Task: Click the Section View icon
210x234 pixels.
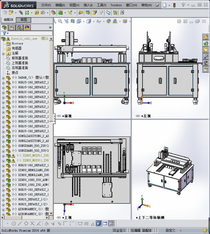Action: tap(72, 21)
